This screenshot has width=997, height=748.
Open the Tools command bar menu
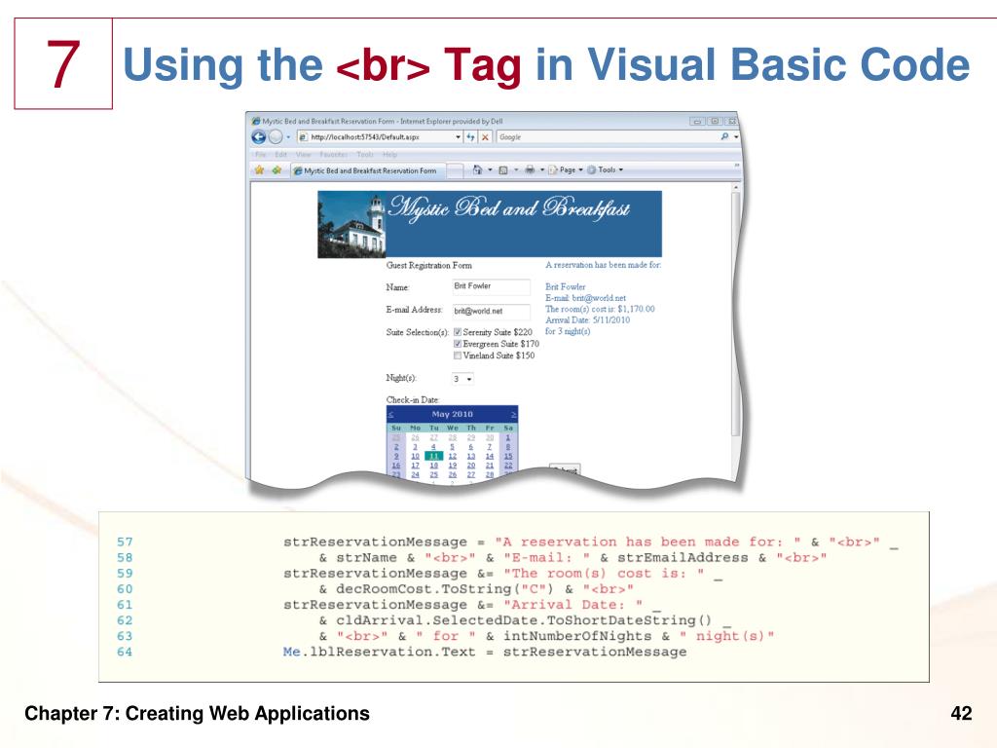point(606,169)
